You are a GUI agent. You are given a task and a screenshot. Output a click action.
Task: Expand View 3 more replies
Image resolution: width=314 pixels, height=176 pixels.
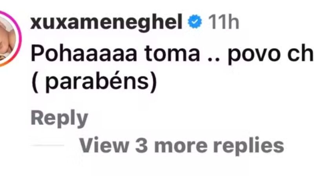182,146
